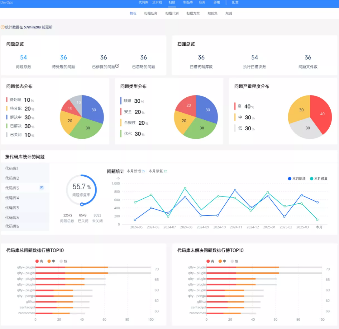
Task: Click the tooltip icon on 已修复的问题
Action: point(117,66)
